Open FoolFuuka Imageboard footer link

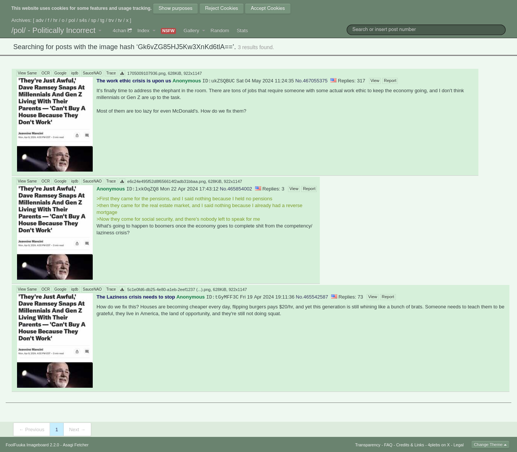click(x=32, y=445)
